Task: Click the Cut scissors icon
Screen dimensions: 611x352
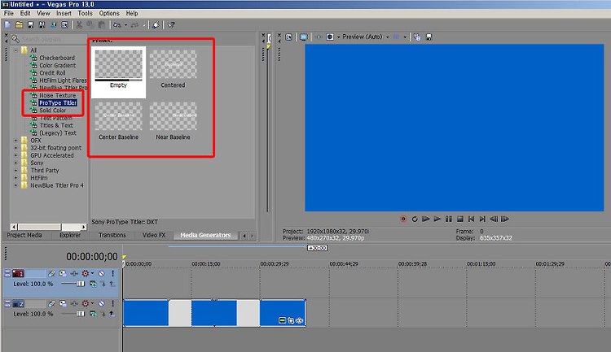Action: point(79,25)
